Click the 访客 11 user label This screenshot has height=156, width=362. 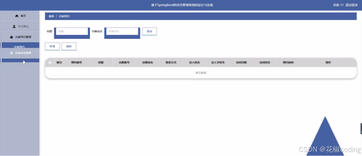pyautogui.click(x=338, y=5)
